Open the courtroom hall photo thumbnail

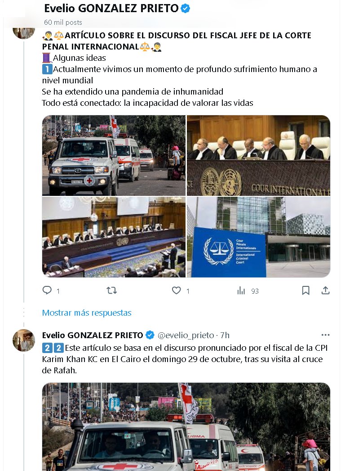coord(114,237)
